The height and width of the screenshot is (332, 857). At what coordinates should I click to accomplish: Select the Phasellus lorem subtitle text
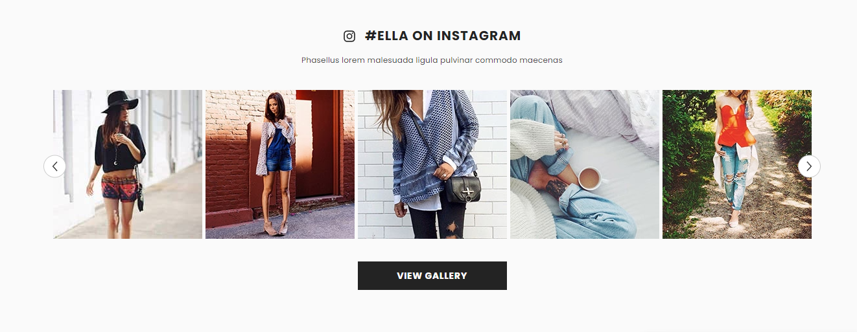tap(432, 60)
